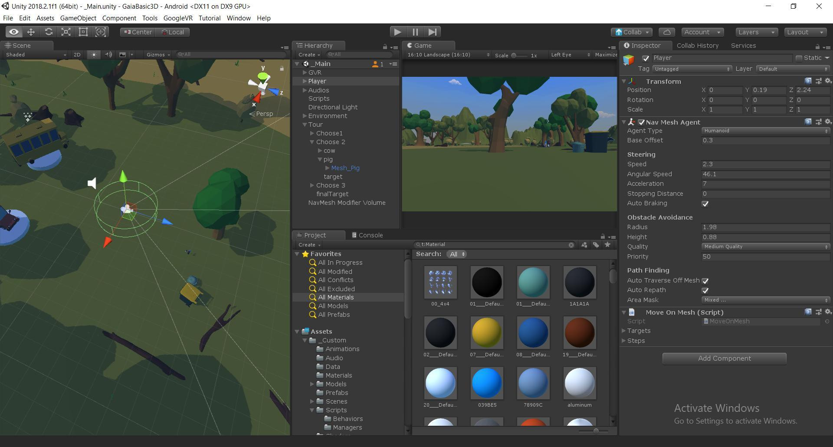Toggle scene lighting icon
The image size is (833, 447).
93,55
